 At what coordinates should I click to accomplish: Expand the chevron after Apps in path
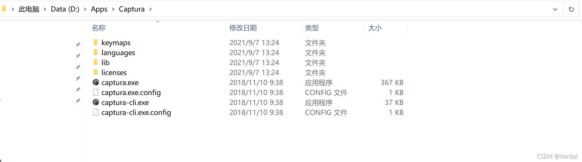pyautogui.click(x=113, y=9)
